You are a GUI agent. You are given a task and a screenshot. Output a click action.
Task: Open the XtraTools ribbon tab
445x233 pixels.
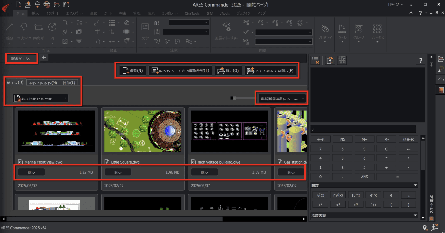[x=192, y=13]
